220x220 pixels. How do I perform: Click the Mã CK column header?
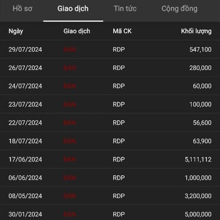tap(122, 31)
